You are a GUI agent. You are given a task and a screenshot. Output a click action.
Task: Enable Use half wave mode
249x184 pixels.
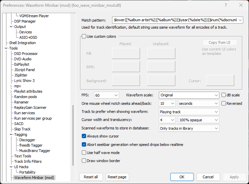pos(84,153)
